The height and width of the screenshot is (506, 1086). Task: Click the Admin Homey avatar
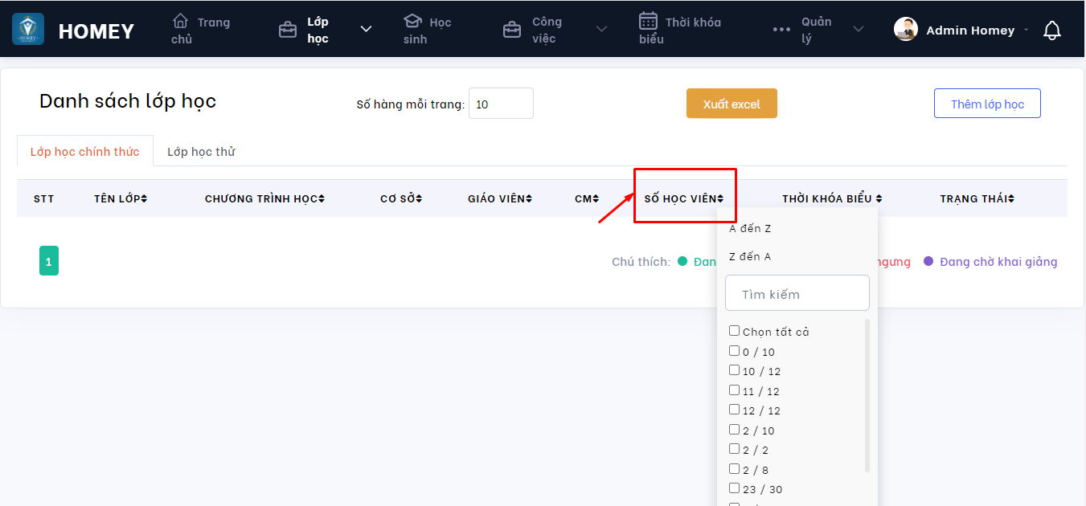pyautogui.click(x=906, y=30)
